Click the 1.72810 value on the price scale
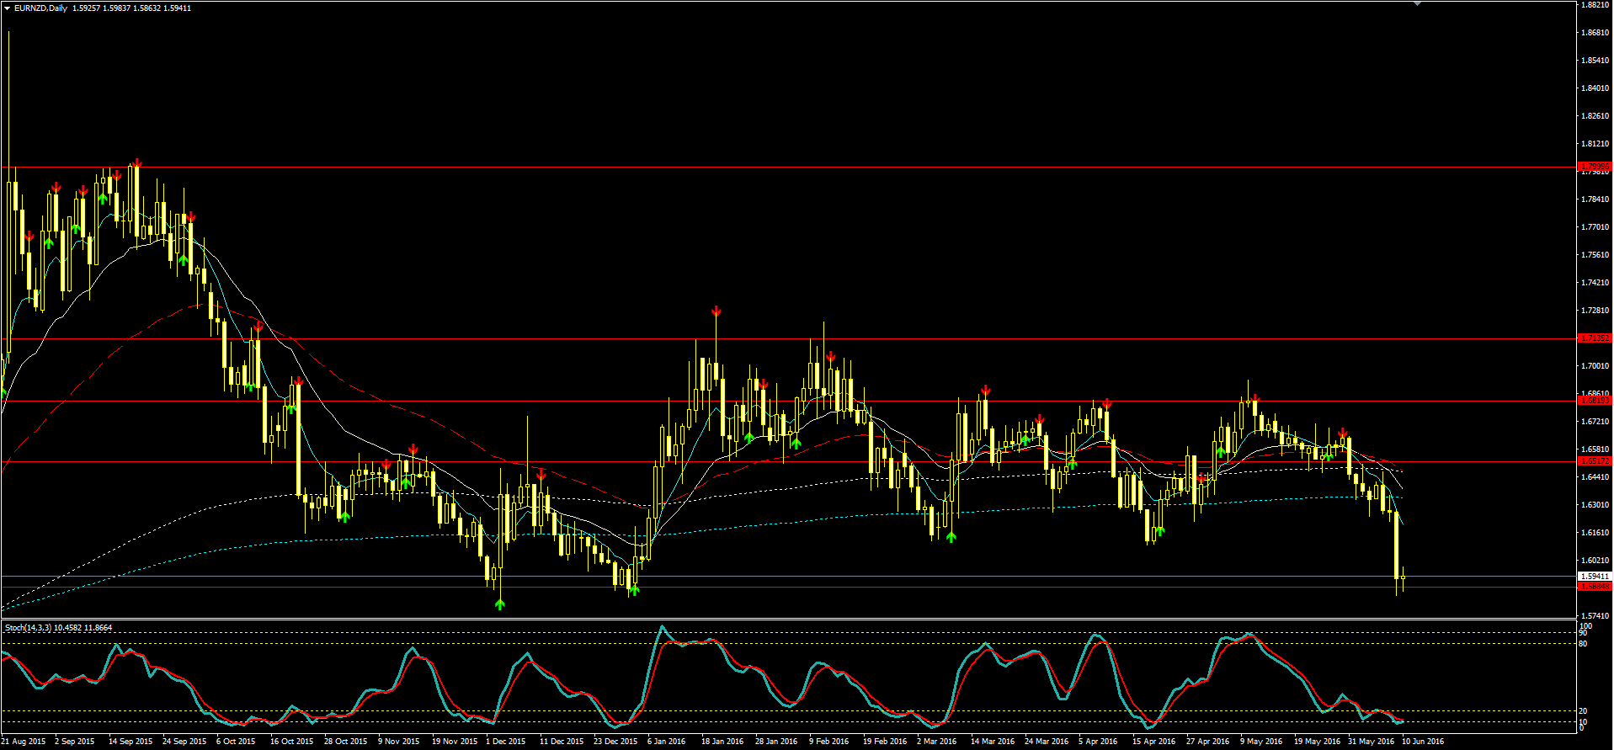This screenshot has width=1614, height=750. (1595, 311)
